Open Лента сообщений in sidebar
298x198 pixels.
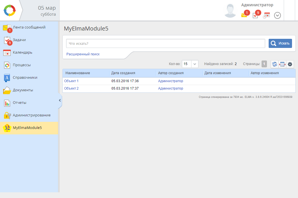coord(29,27)
